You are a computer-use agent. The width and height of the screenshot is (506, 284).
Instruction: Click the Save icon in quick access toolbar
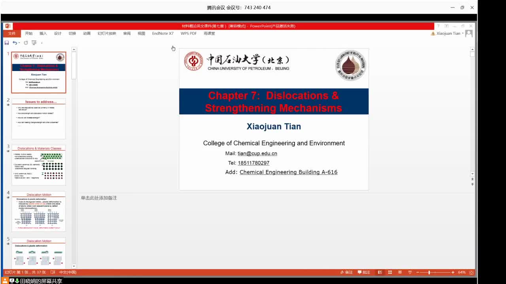(x=7, y=43)
